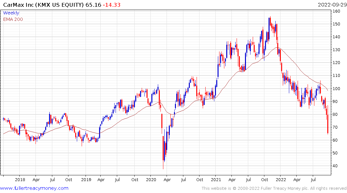Click the '2021' x-axis label
The width and height of the screenshot is (347, 193).
(x=216, y=179)
